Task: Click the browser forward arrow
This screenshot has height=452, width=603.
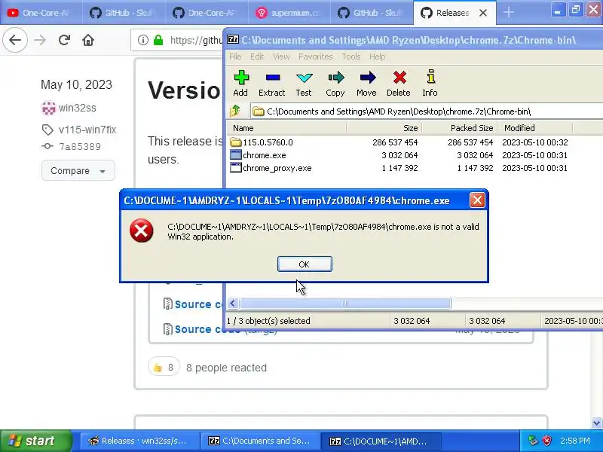Action: pyautogui.click(x=40, y=40)
